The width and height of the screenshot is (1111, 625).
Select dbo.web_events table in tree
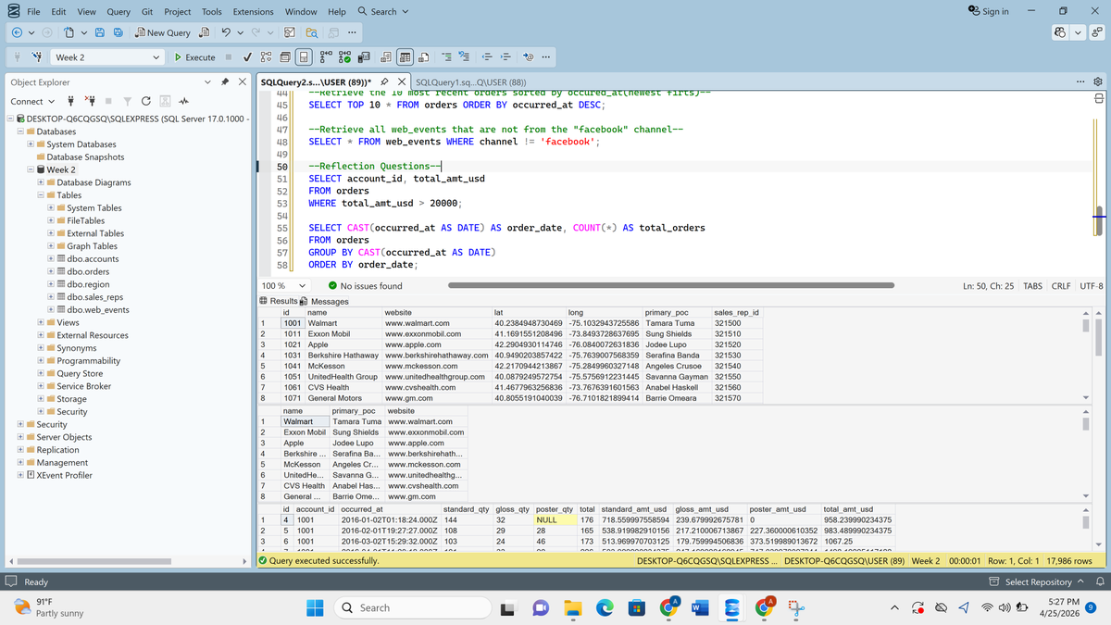pyautogui.click(x=97, y=310)
